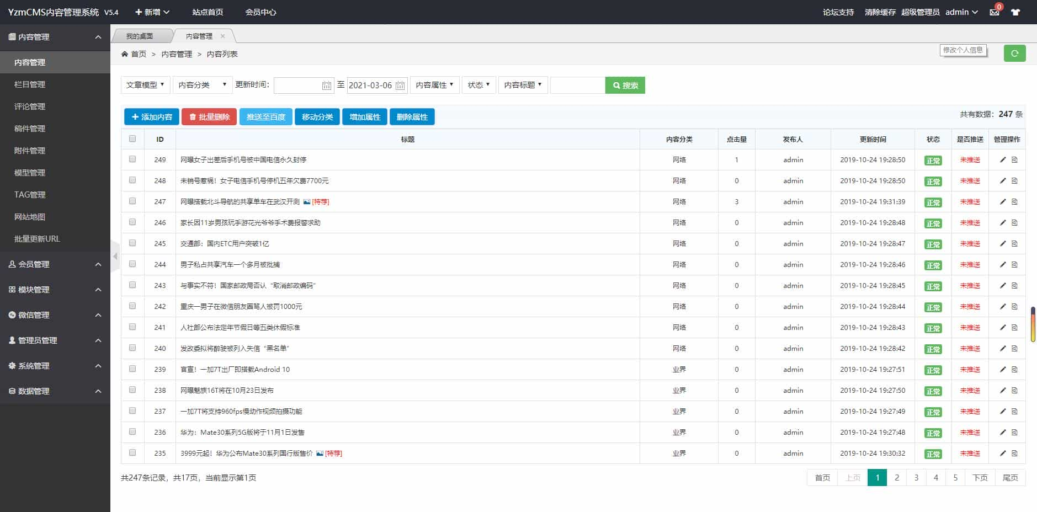Open the 文章模型 dropdown
The height and width of the screenshot is (512, 1037).
(x=146, y=85)
